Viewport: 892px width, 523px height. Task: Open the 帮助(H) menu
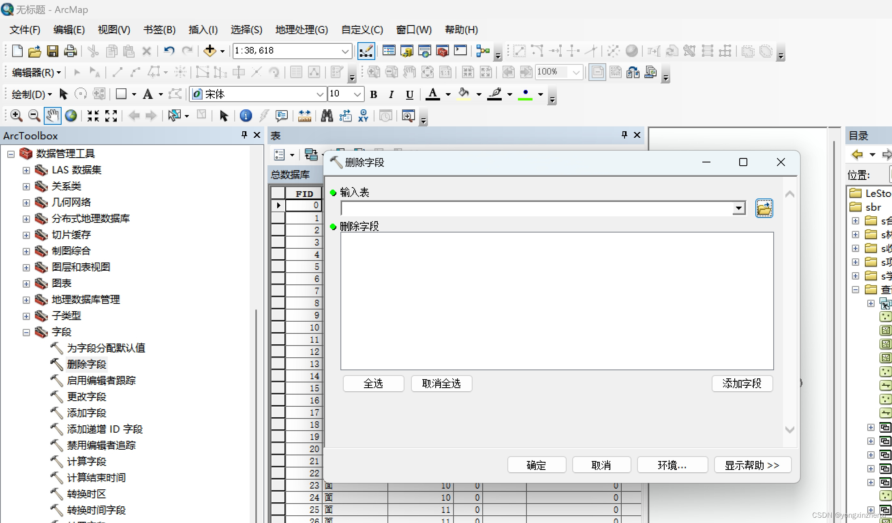tap(461, 30)
